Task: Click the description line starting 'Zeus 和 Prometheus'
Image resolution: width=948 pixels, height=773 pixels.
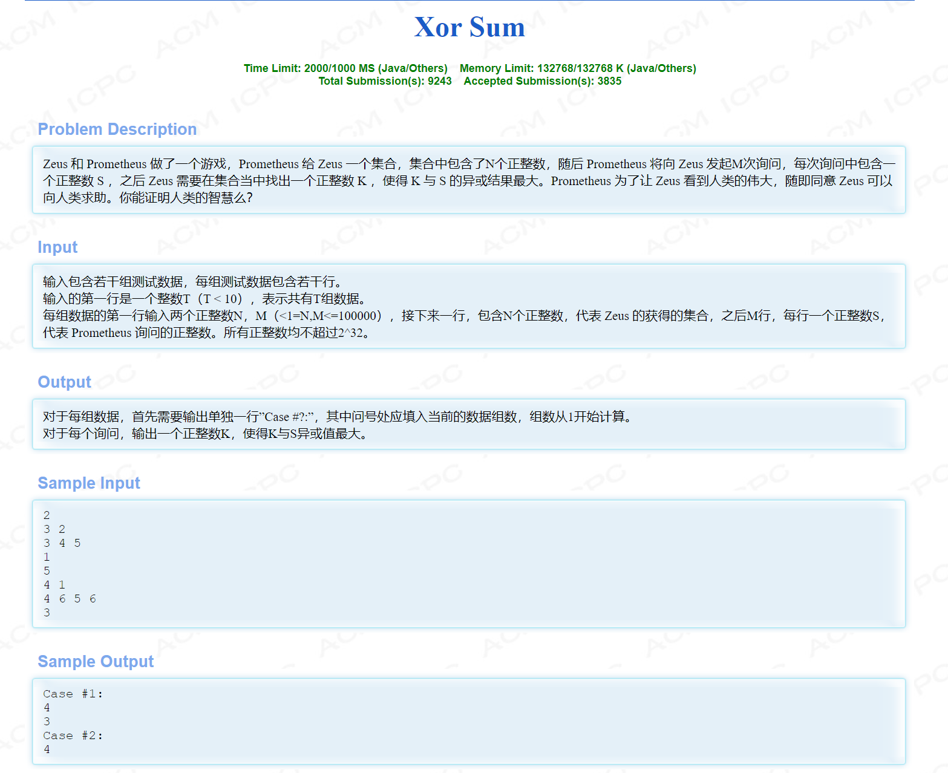Action: [x=469, y=164]
